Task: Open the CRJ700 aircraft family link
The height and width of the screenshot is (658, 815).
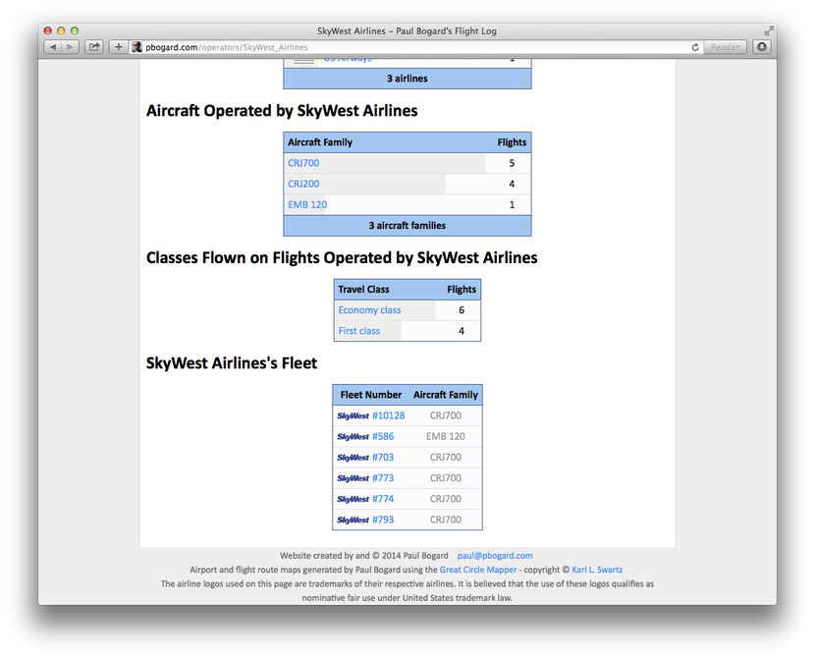Action: click(x=303, y=163)
